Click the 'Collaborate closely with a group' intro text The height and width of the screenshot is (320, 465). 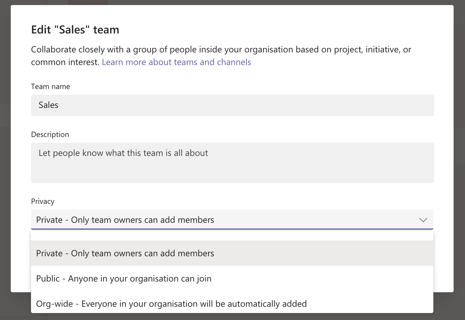tap(221, 50)
